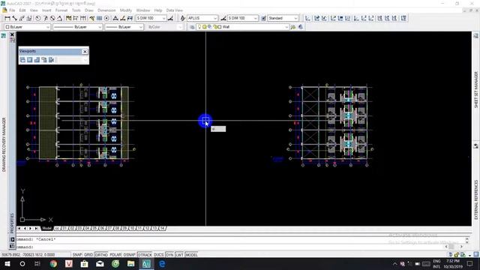Open the first S DIM 100 dropdown
The height and width of the screenshot is (270, 480).
click(151, 18)
